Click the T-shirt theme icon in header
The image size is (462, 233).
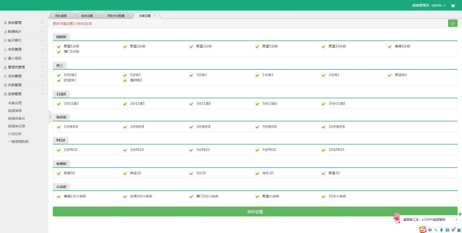[453, 5]
